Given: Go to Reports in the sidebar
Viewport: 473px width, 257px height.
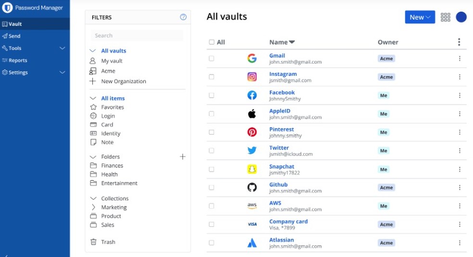Looking at the screenshot, I should tap(18, 61).
